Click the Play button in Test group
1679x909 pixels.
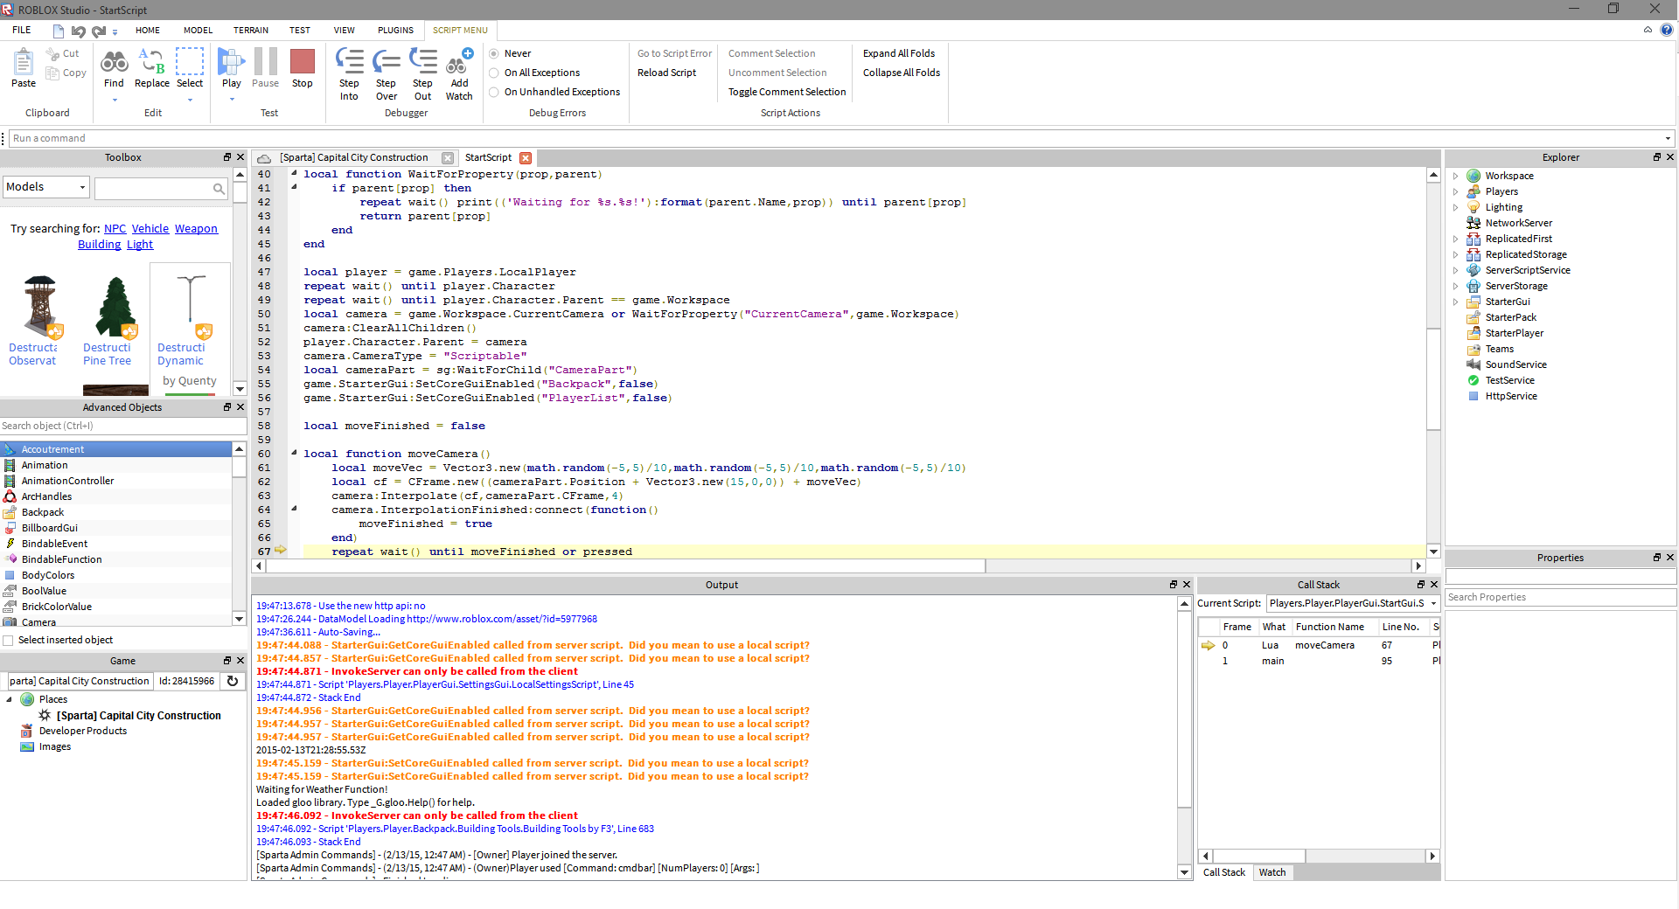tap(231, 68)
